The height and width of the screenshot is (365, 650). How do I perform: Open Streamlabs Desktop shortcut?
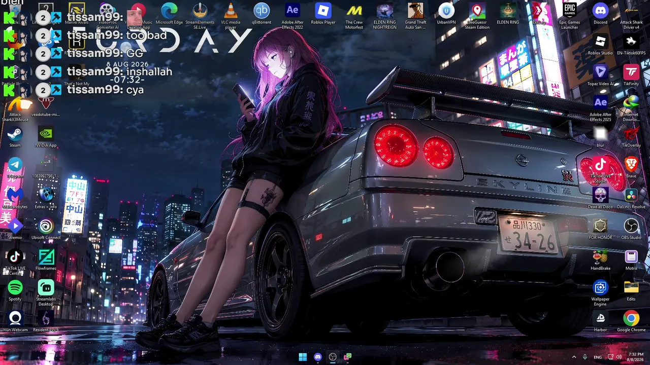[x=46, y=293]
